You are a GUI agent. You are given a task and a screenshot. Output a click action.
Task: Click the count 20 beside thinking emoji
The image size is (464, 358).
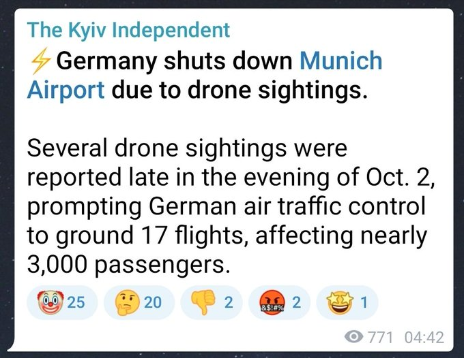click(153, 303)
